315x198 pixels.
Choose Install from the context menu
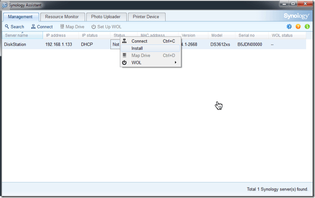point(150,48)
